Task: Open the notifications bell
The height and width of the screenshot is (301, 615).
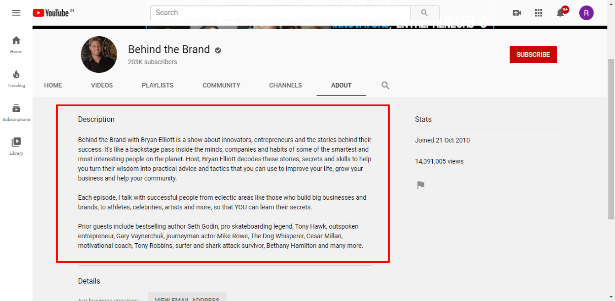Action: click(561, 13)
